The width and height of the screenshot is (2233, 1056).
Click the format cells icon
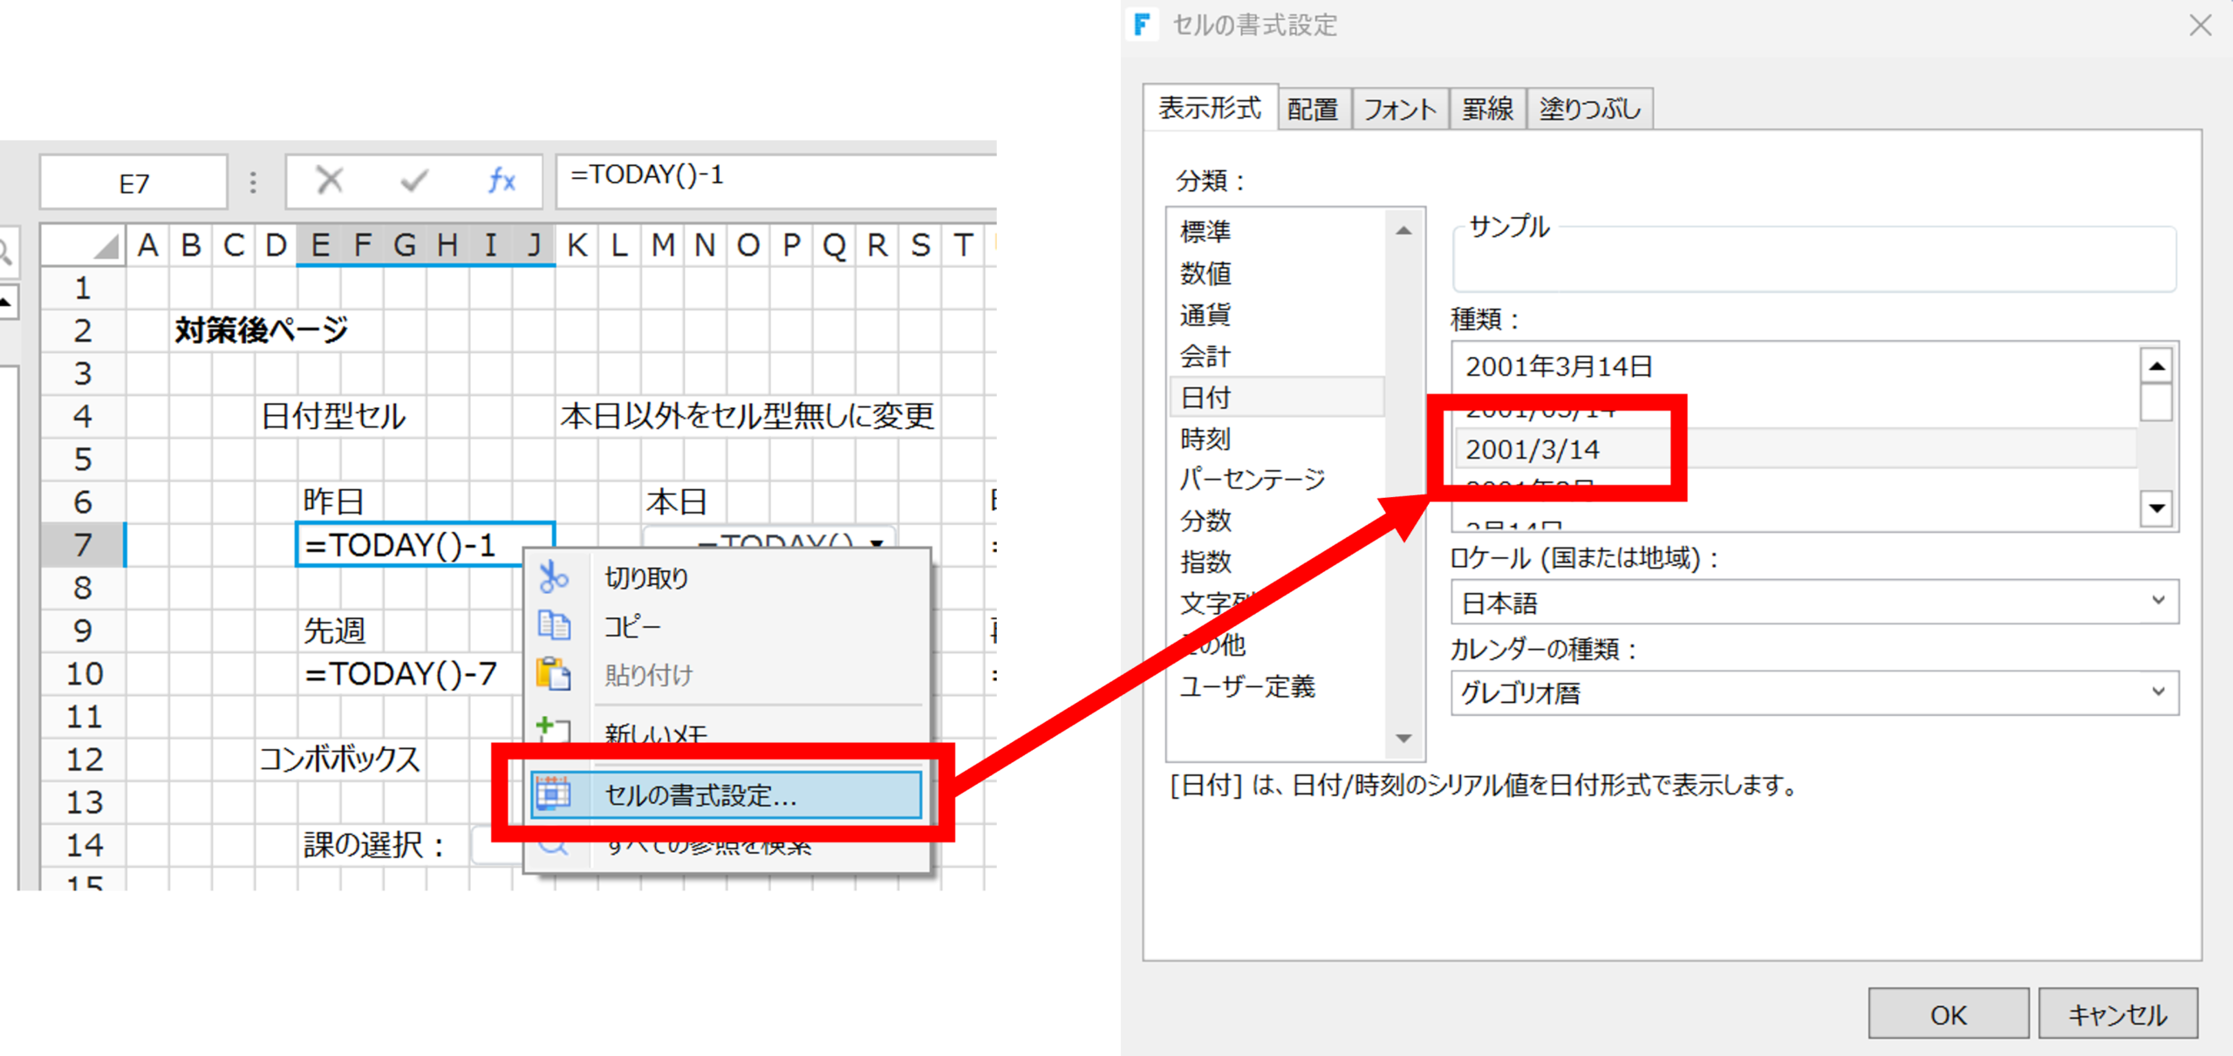coord(553,794)
